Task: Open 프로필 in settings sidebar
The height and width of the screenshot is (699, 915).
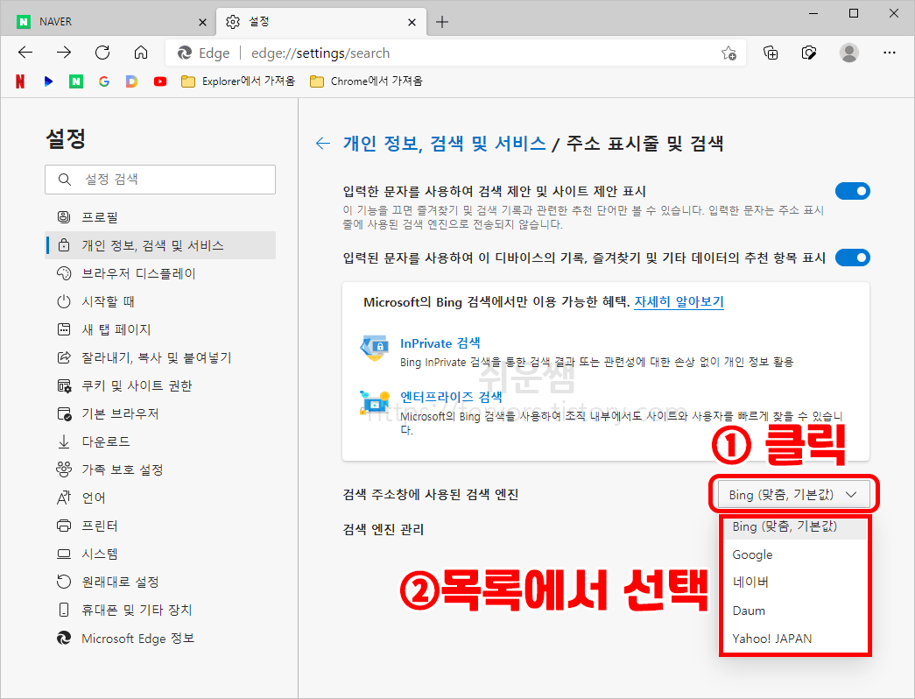Action: point(160,217)
